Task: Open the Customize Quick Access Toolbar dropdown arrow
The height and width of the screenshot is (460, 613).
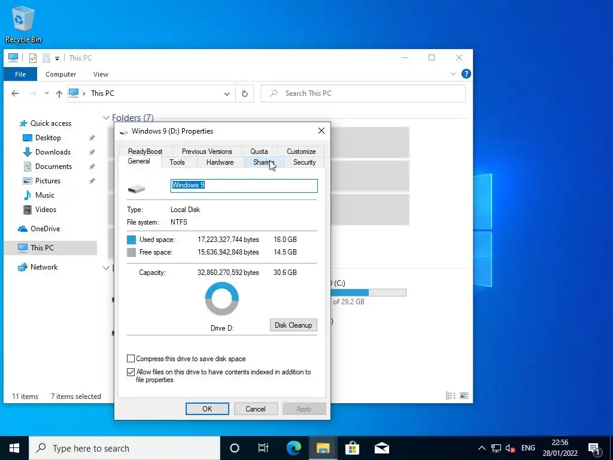Action: pos(57,58)
